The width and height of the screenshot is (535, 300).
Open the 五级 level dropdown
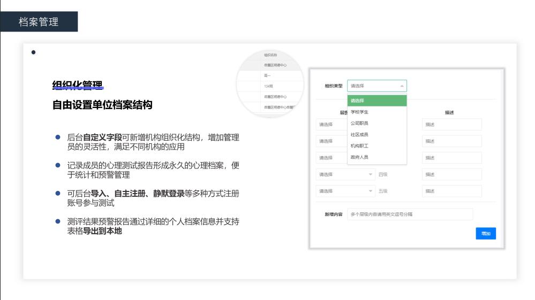pos(345,191)
